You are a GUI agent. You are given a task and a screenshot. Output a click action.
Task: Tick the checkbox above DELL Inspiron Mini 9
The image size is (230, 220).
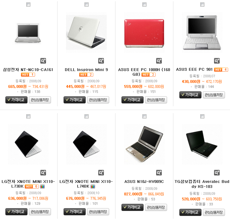pos(87,5)
